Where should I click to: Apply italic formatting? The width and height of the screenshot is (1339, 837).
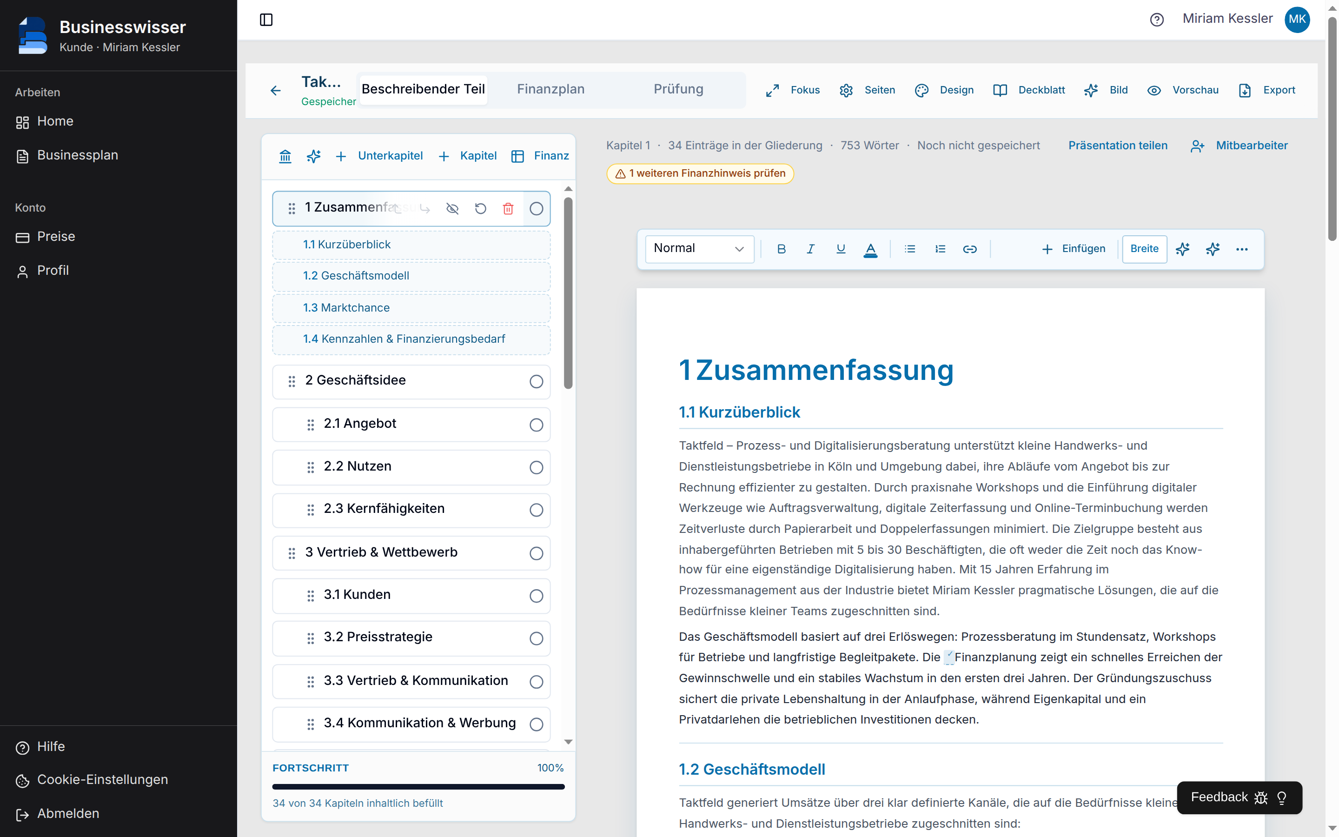(810, 249)
